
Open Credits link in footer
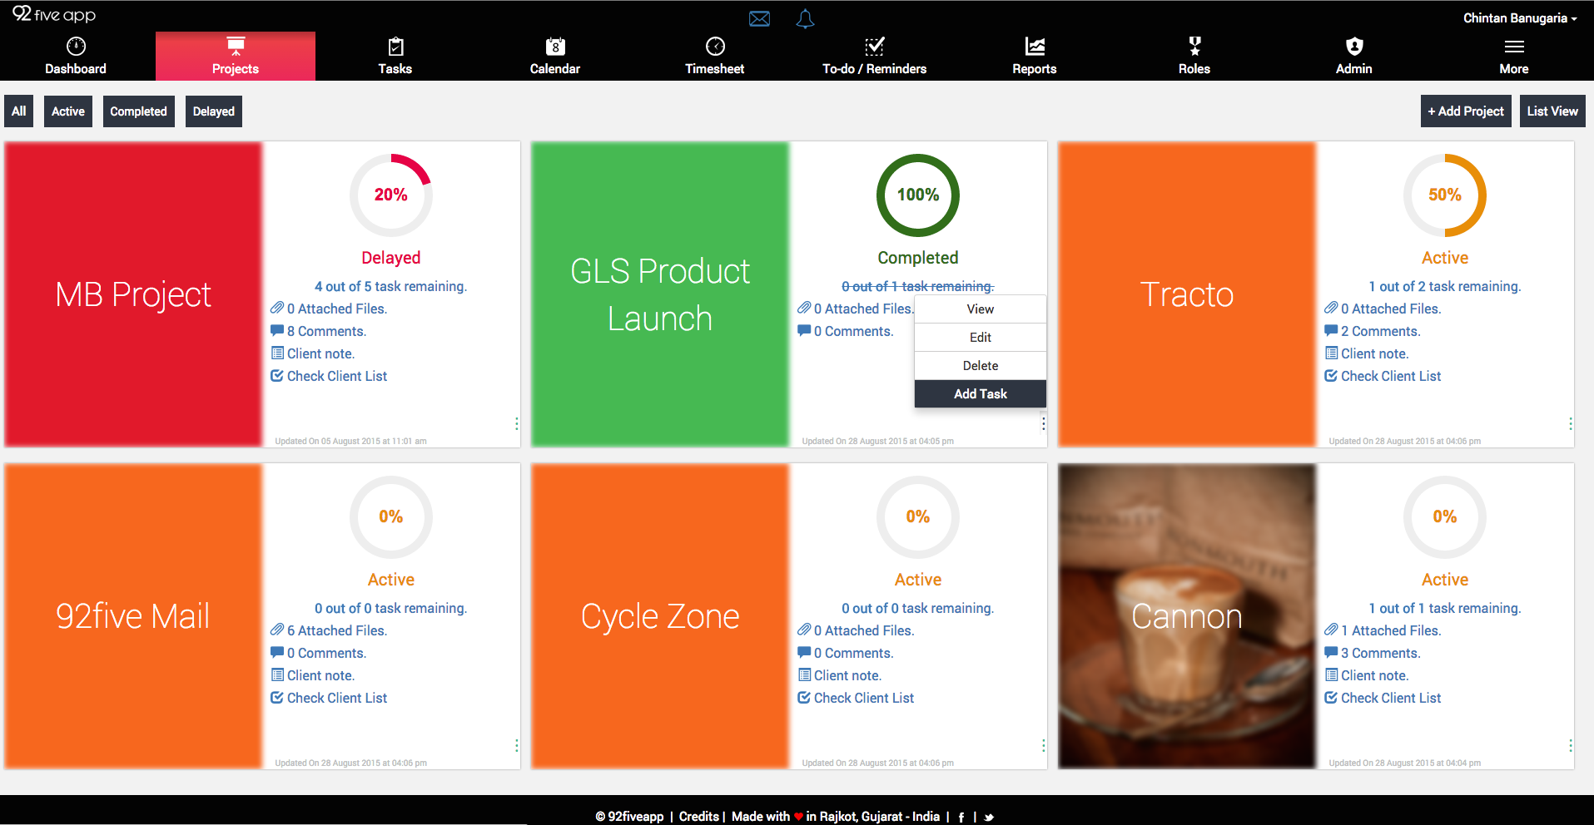(x=698, y=817)
